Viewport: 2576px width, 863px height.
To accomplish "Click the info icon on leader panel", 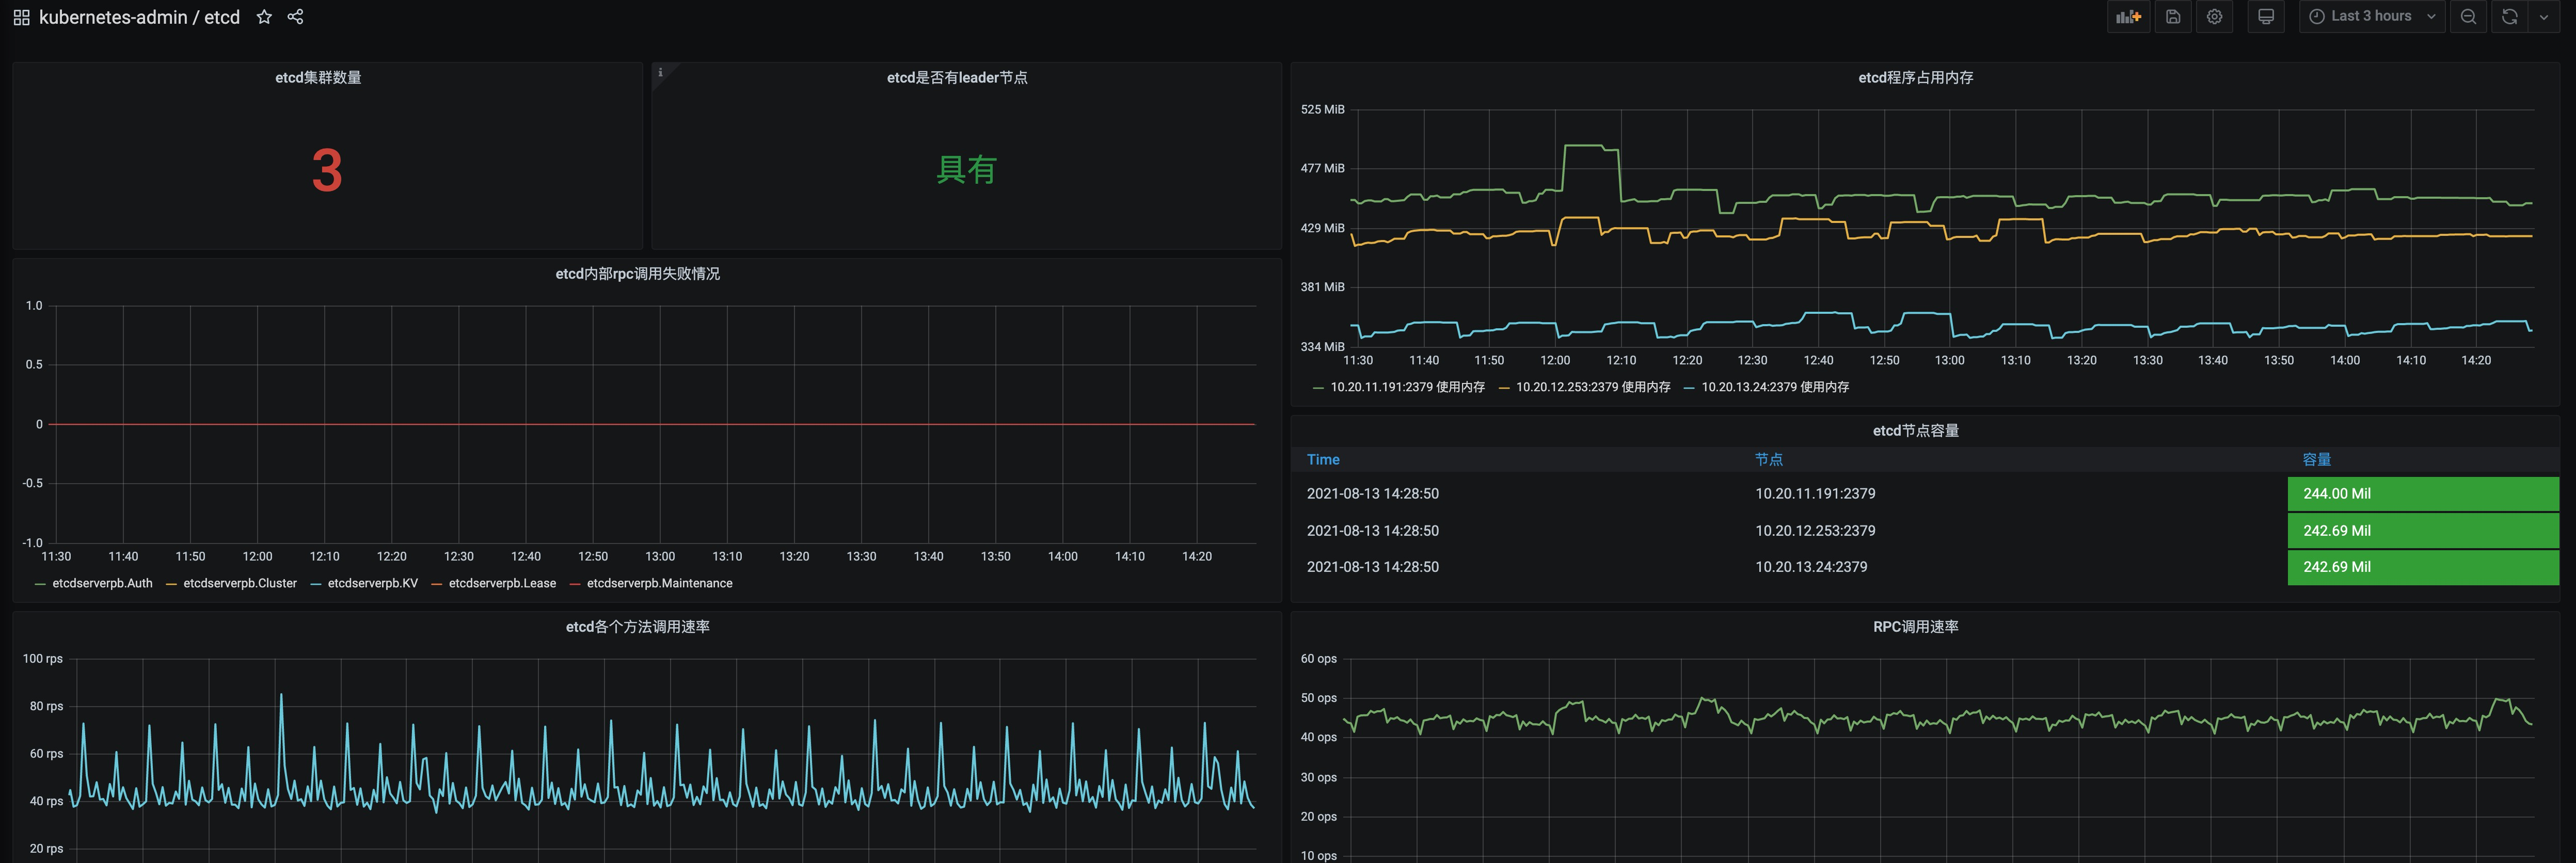I will (x=660, y=72).
